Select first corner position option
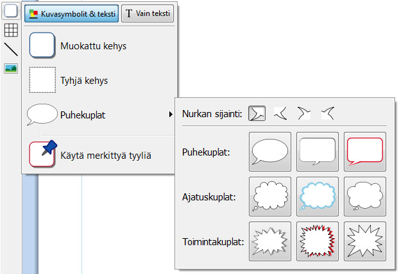The width and height of the screenshot is (399, 274). point(257,113)
